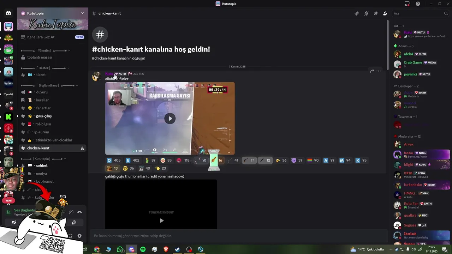Open the inbox icon in title bar
452x254 pixels.
click(x=407, y=4)
